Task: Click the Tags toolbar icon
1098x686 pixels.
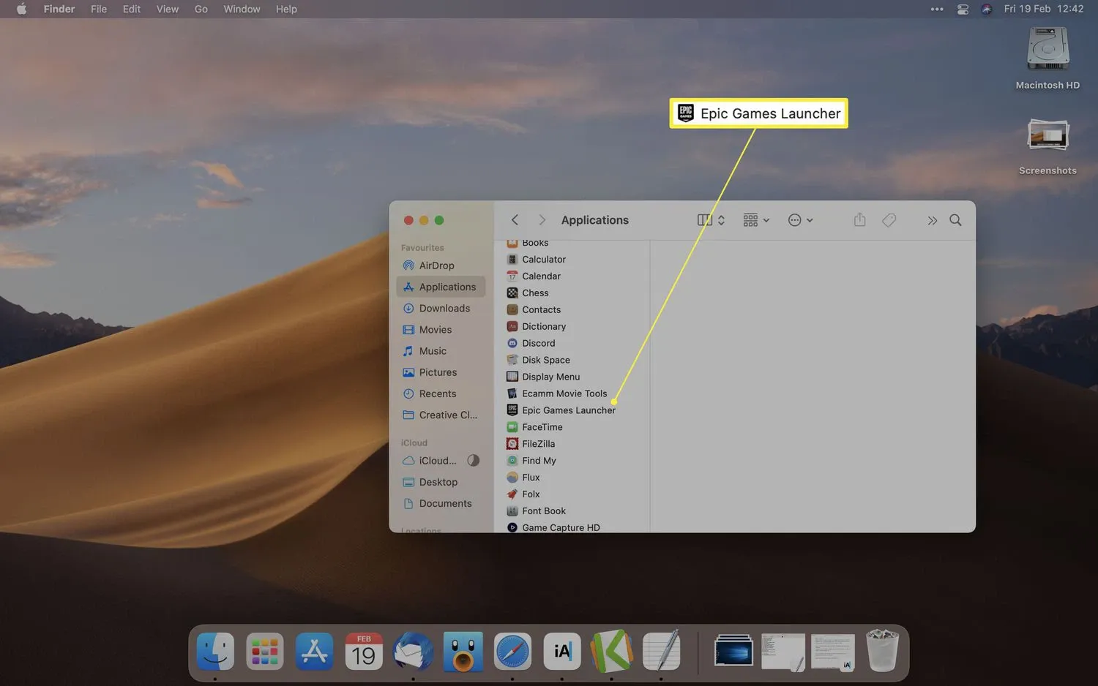Action: pyautogui.click(x=889, y=220)
